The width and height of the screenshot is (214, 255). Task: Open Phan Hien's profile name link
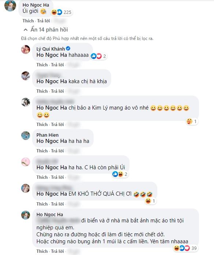click(x=48, y=135)
